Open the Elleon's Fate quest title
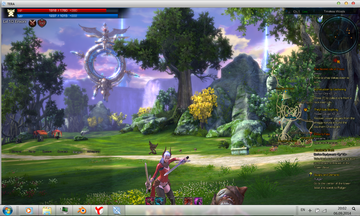360x216 pixels. (322, 134)
